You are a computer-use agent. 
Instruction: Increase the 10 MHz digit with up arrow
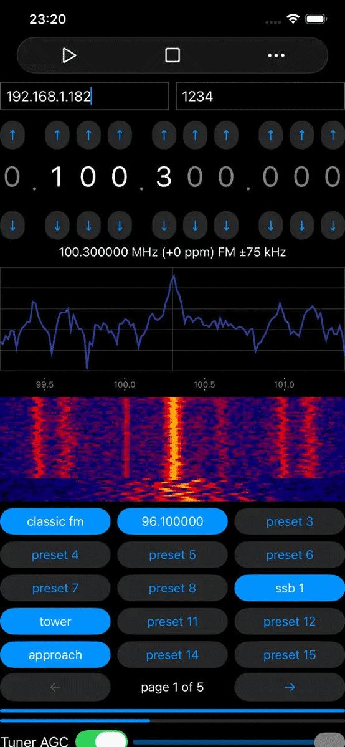point(88,135)
